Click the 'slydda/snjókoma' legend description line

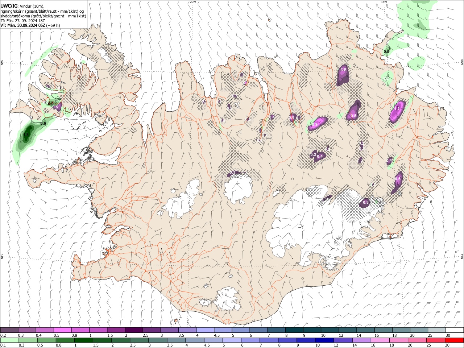(43, 16)
